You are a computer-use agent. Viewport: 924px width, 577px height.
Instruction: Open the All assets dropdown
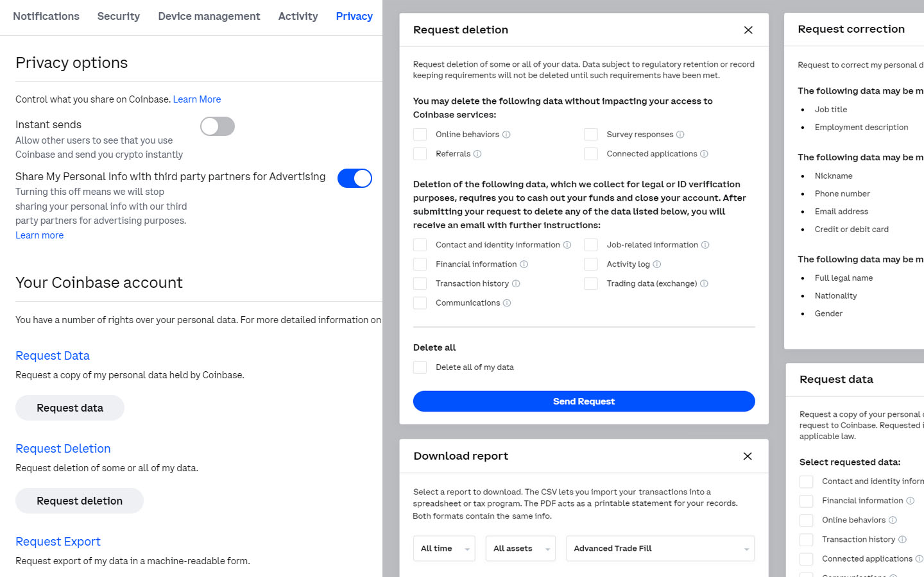[520, 549]
